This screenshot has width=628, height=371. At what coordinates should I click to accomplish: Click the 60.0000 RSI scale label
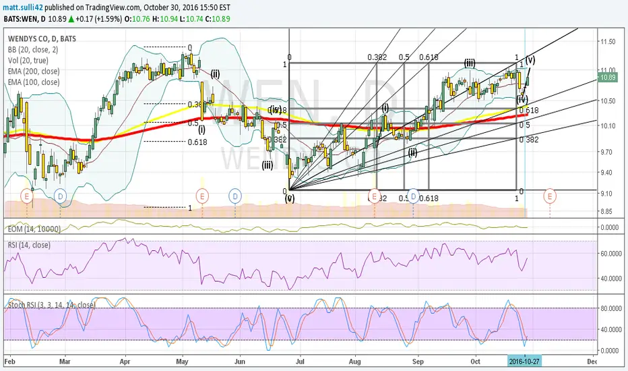[x=611, y=254]
